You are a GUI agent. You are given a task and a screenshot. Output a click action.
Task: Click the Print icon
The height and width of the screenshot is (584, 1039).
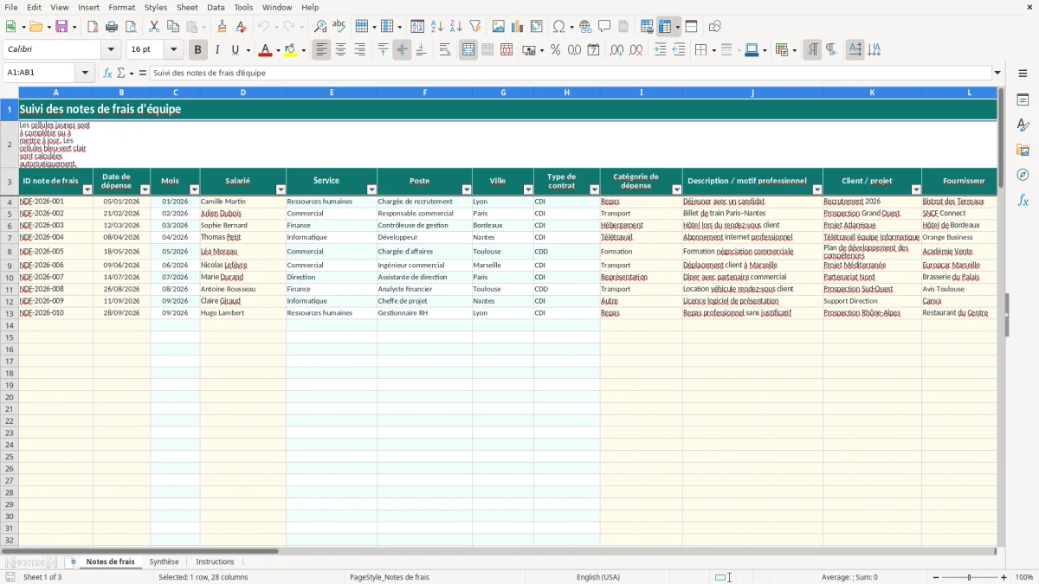click(x=112, y=27)
